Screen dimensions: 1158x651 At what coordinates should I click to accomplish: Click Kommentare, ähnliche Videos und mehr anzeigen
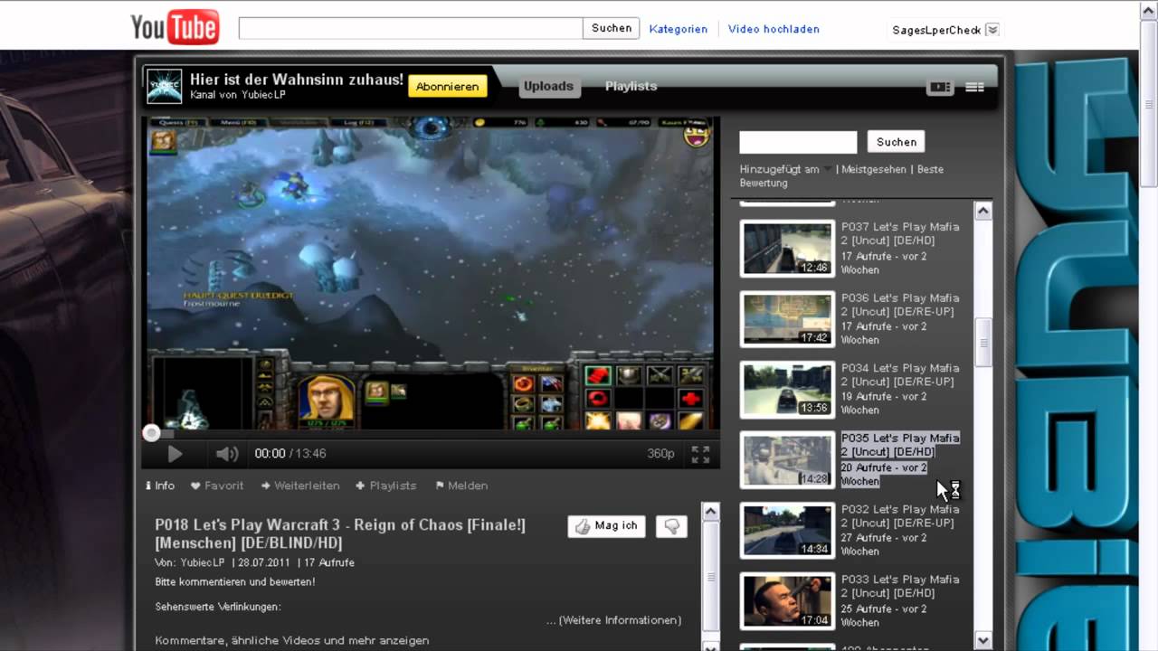[292, 640]
